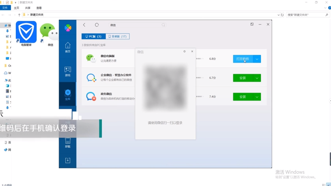Screen dimensions: 331x186
Task: Close the WeChat QR login dialog
Action: 192,51
